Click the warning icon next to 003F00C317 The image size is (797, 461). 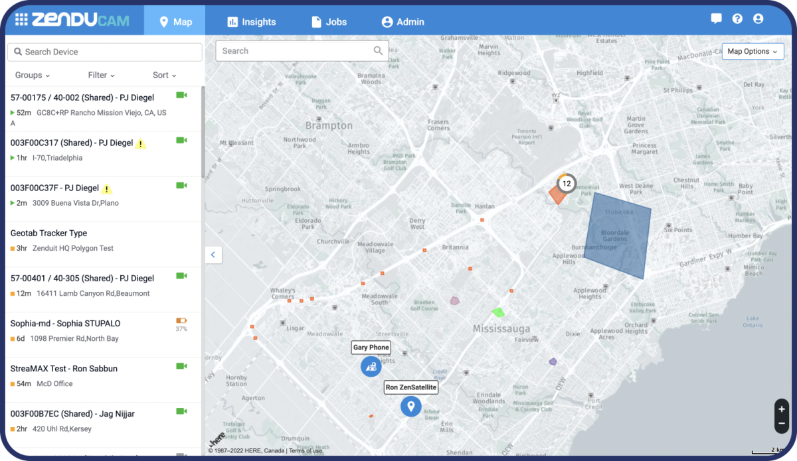[140, 143]
